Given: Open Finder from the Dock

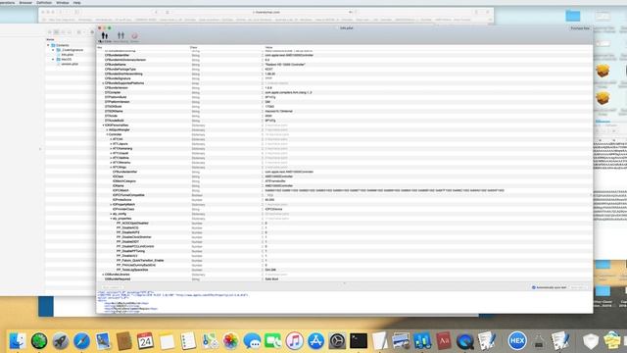Looking at the screenshot, I should 18,341.
